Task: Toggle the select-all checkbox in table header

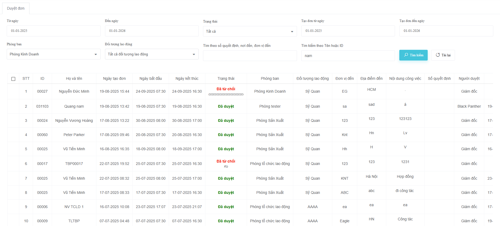Action: [13, 79]
